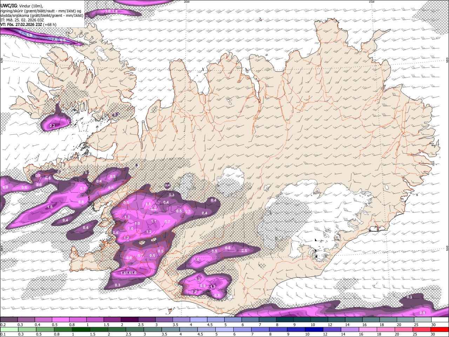The height and width of the screenshot is (337, 449).
Task: Click the title text 'UWC/IG: Vindur (10m),'
Action: pyautogui.click(x=21, y=6)
